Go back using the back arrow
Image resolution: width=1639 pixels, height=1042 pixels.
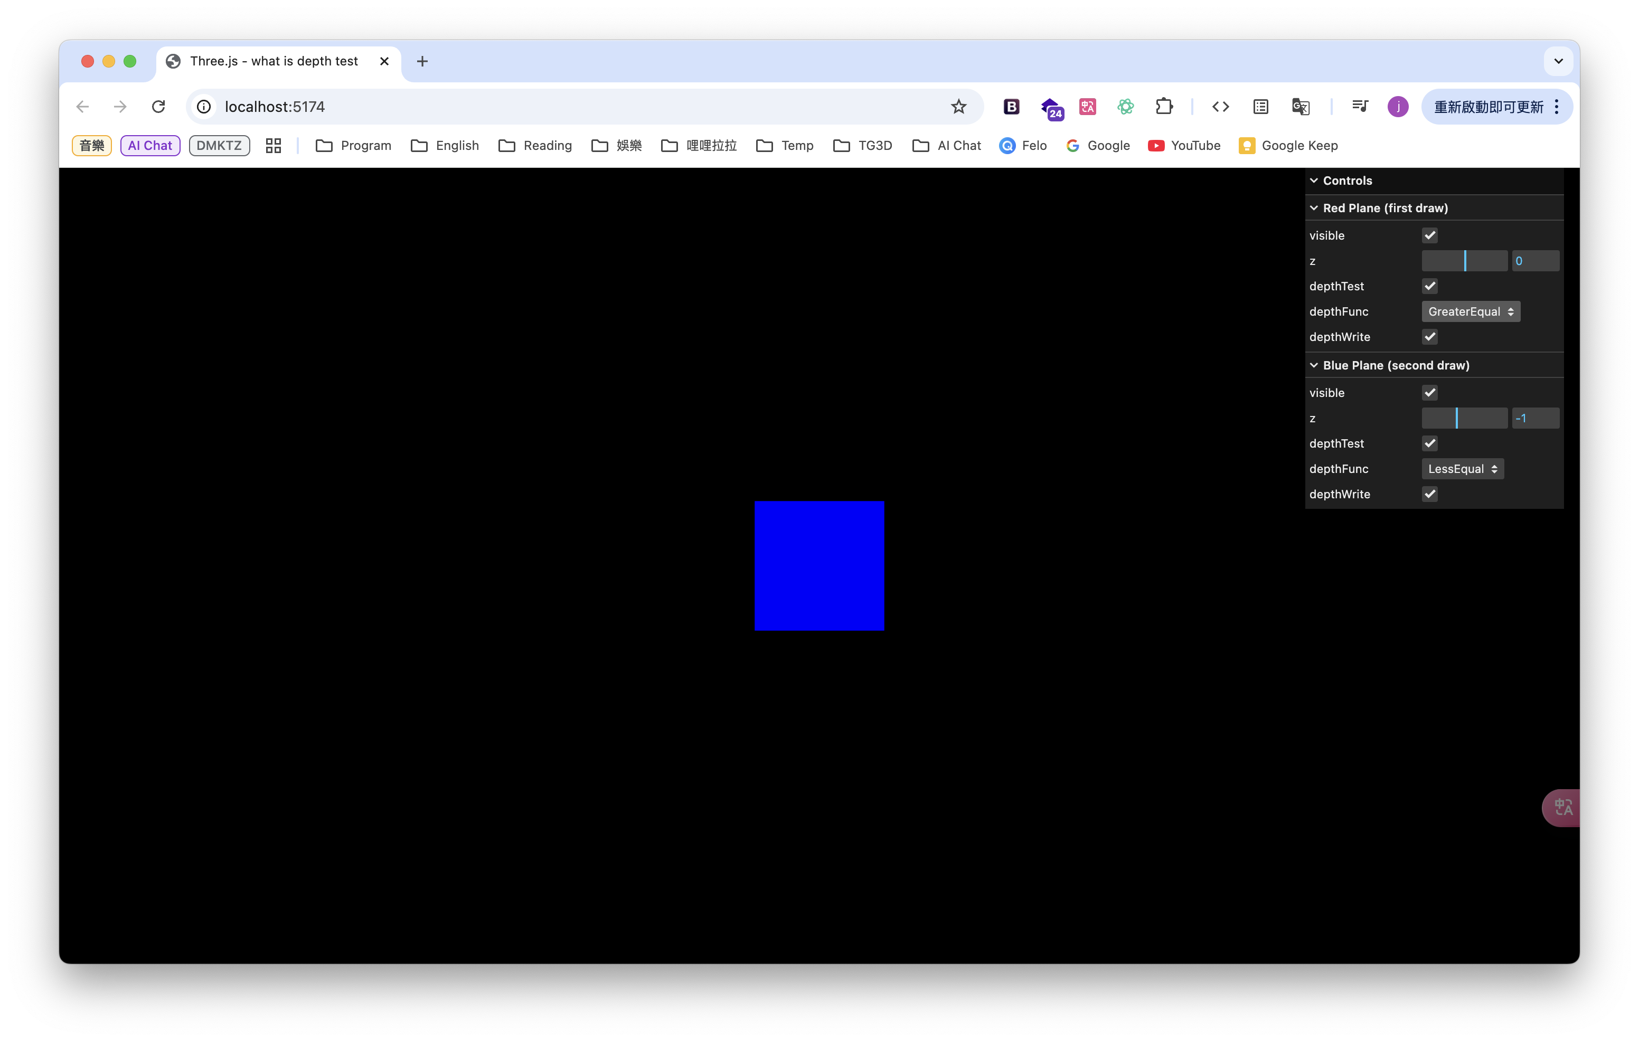(82, 107)
